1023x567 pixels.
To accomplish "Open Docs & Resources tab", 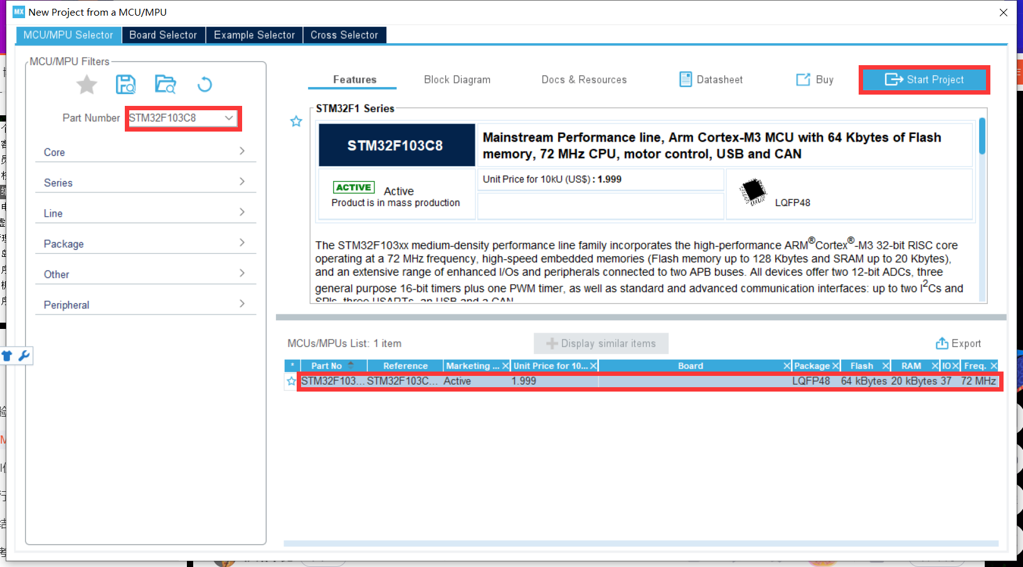I will click(584, 80).
